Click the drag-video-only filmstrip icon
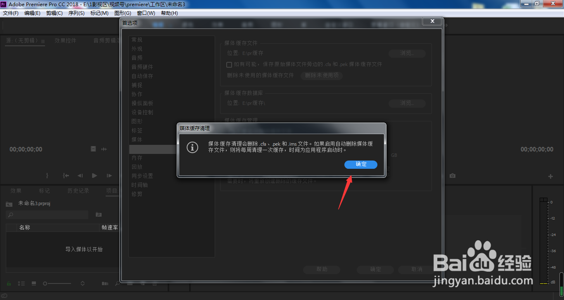 click(94, 149)
